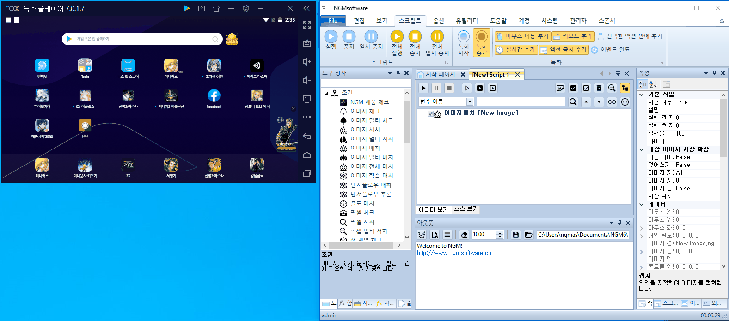Click the 마우스 이동 추가 button
The height and width of the screenshot is (321, 729).
(x=522, y=36)
